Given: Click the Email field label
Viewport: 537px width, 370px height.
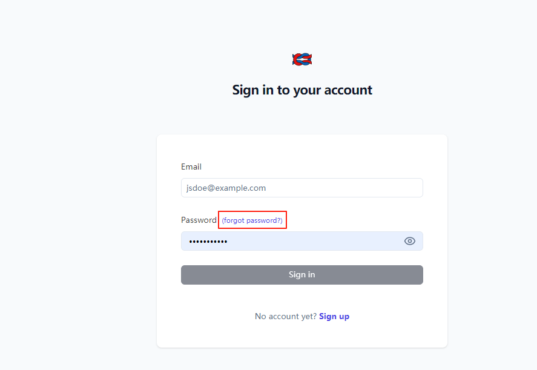Looking at the screenshot, I should tap(191, 167).
